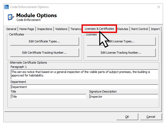Confirm settings with the OK button
This screenshot has height=125, width=166.
(127, 117)
